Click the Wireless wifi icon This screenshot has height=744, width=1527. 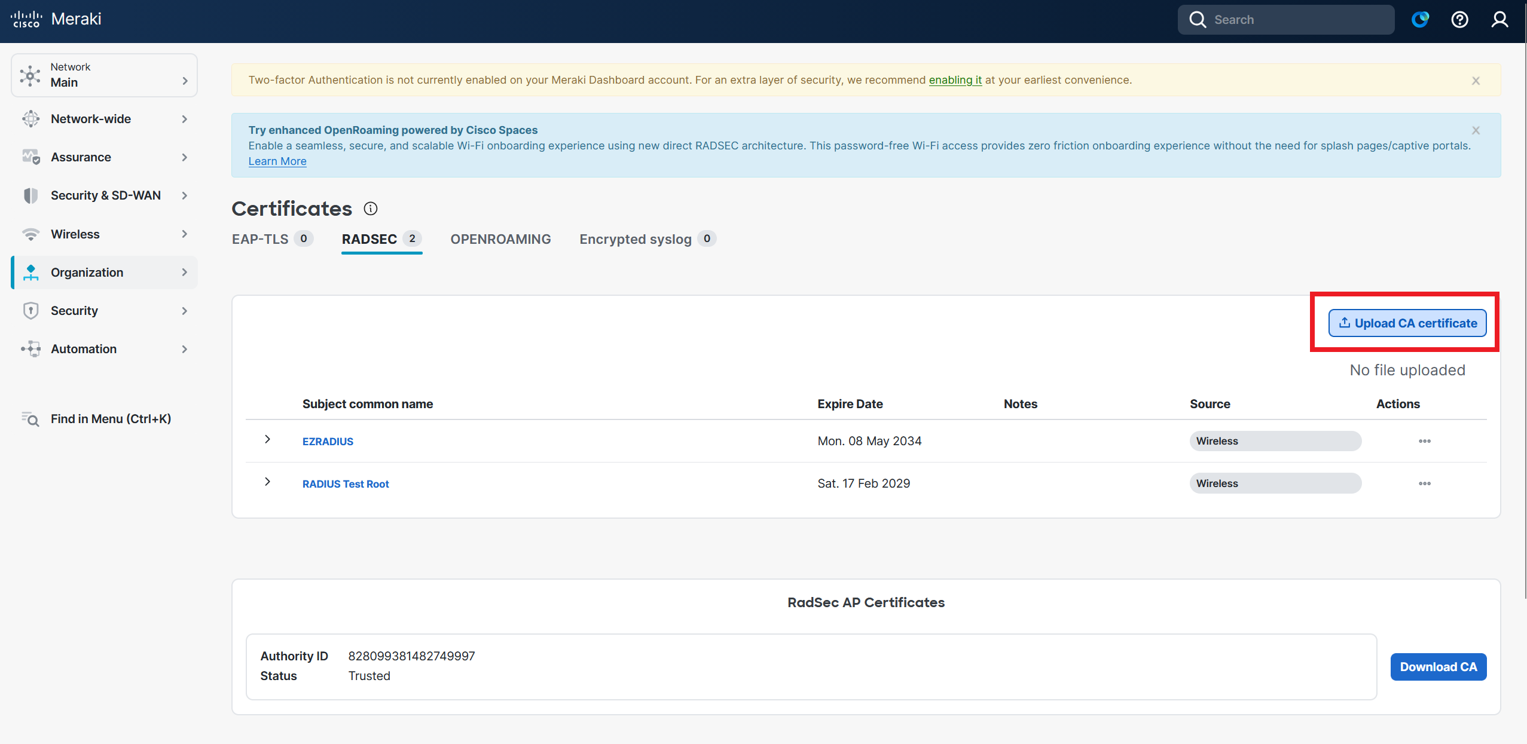click(30, 234)
